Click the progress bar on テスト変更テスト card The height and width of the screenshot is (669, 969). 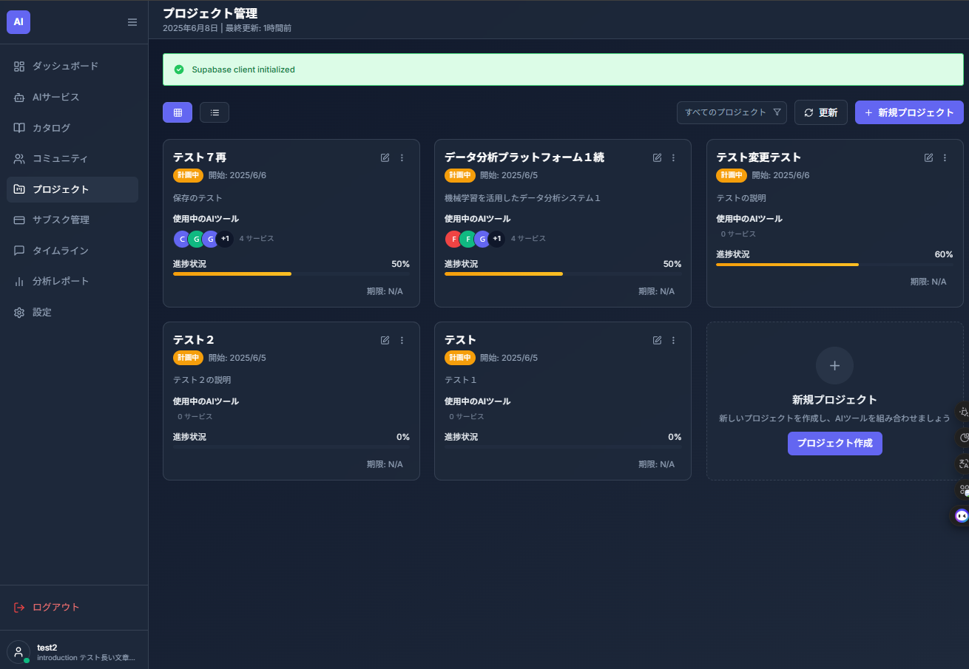click(x=834, y=265)
